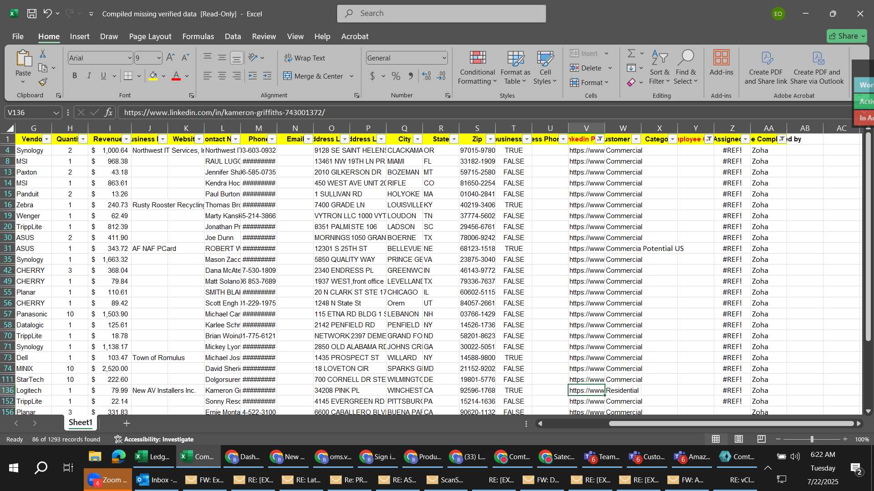Apply Comma Style format icon
The width and height of the screenshot is (874, 491).
pyautogui.click(x=411, y=76)
